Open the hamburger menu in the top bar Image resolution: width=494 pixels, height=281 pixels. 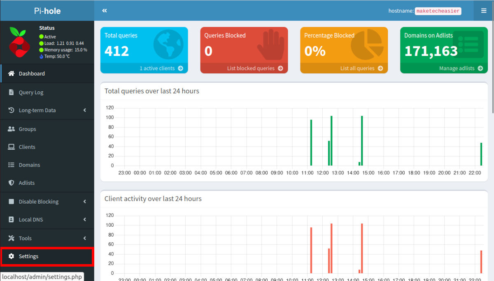click(x=483, y=10)
